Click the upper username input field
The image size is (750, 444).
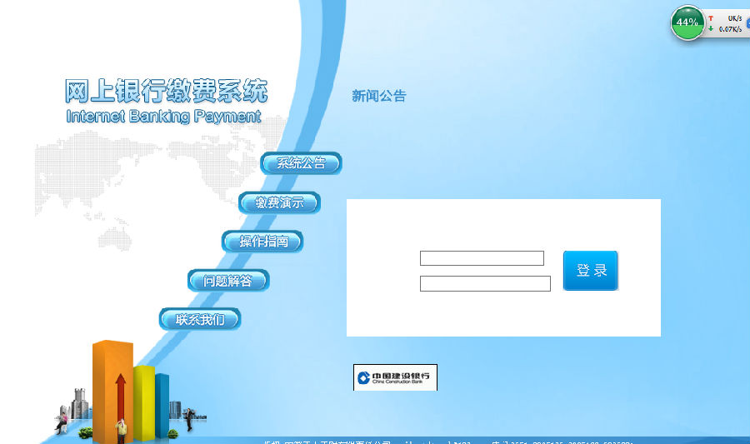pyautogui.click(x=482, y=258)
